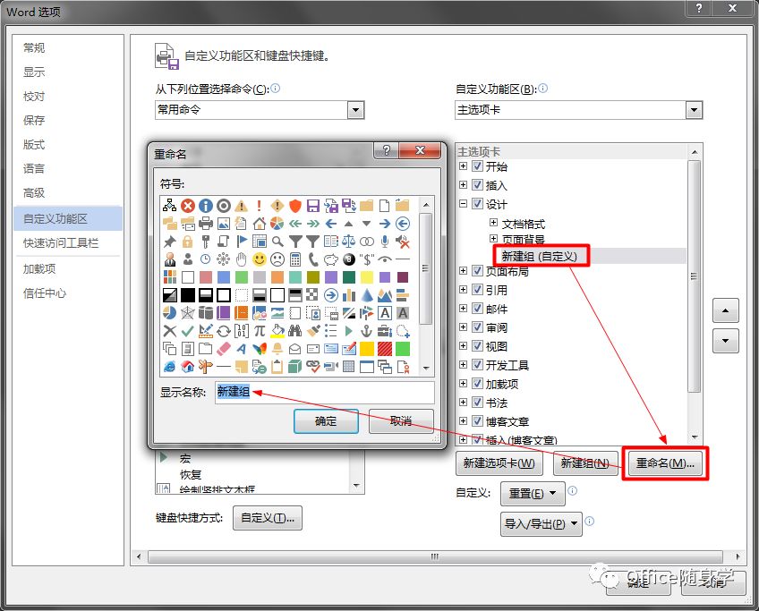
Task: Pick the colorful pie chart symbol
Action: [x=277, y=224]
